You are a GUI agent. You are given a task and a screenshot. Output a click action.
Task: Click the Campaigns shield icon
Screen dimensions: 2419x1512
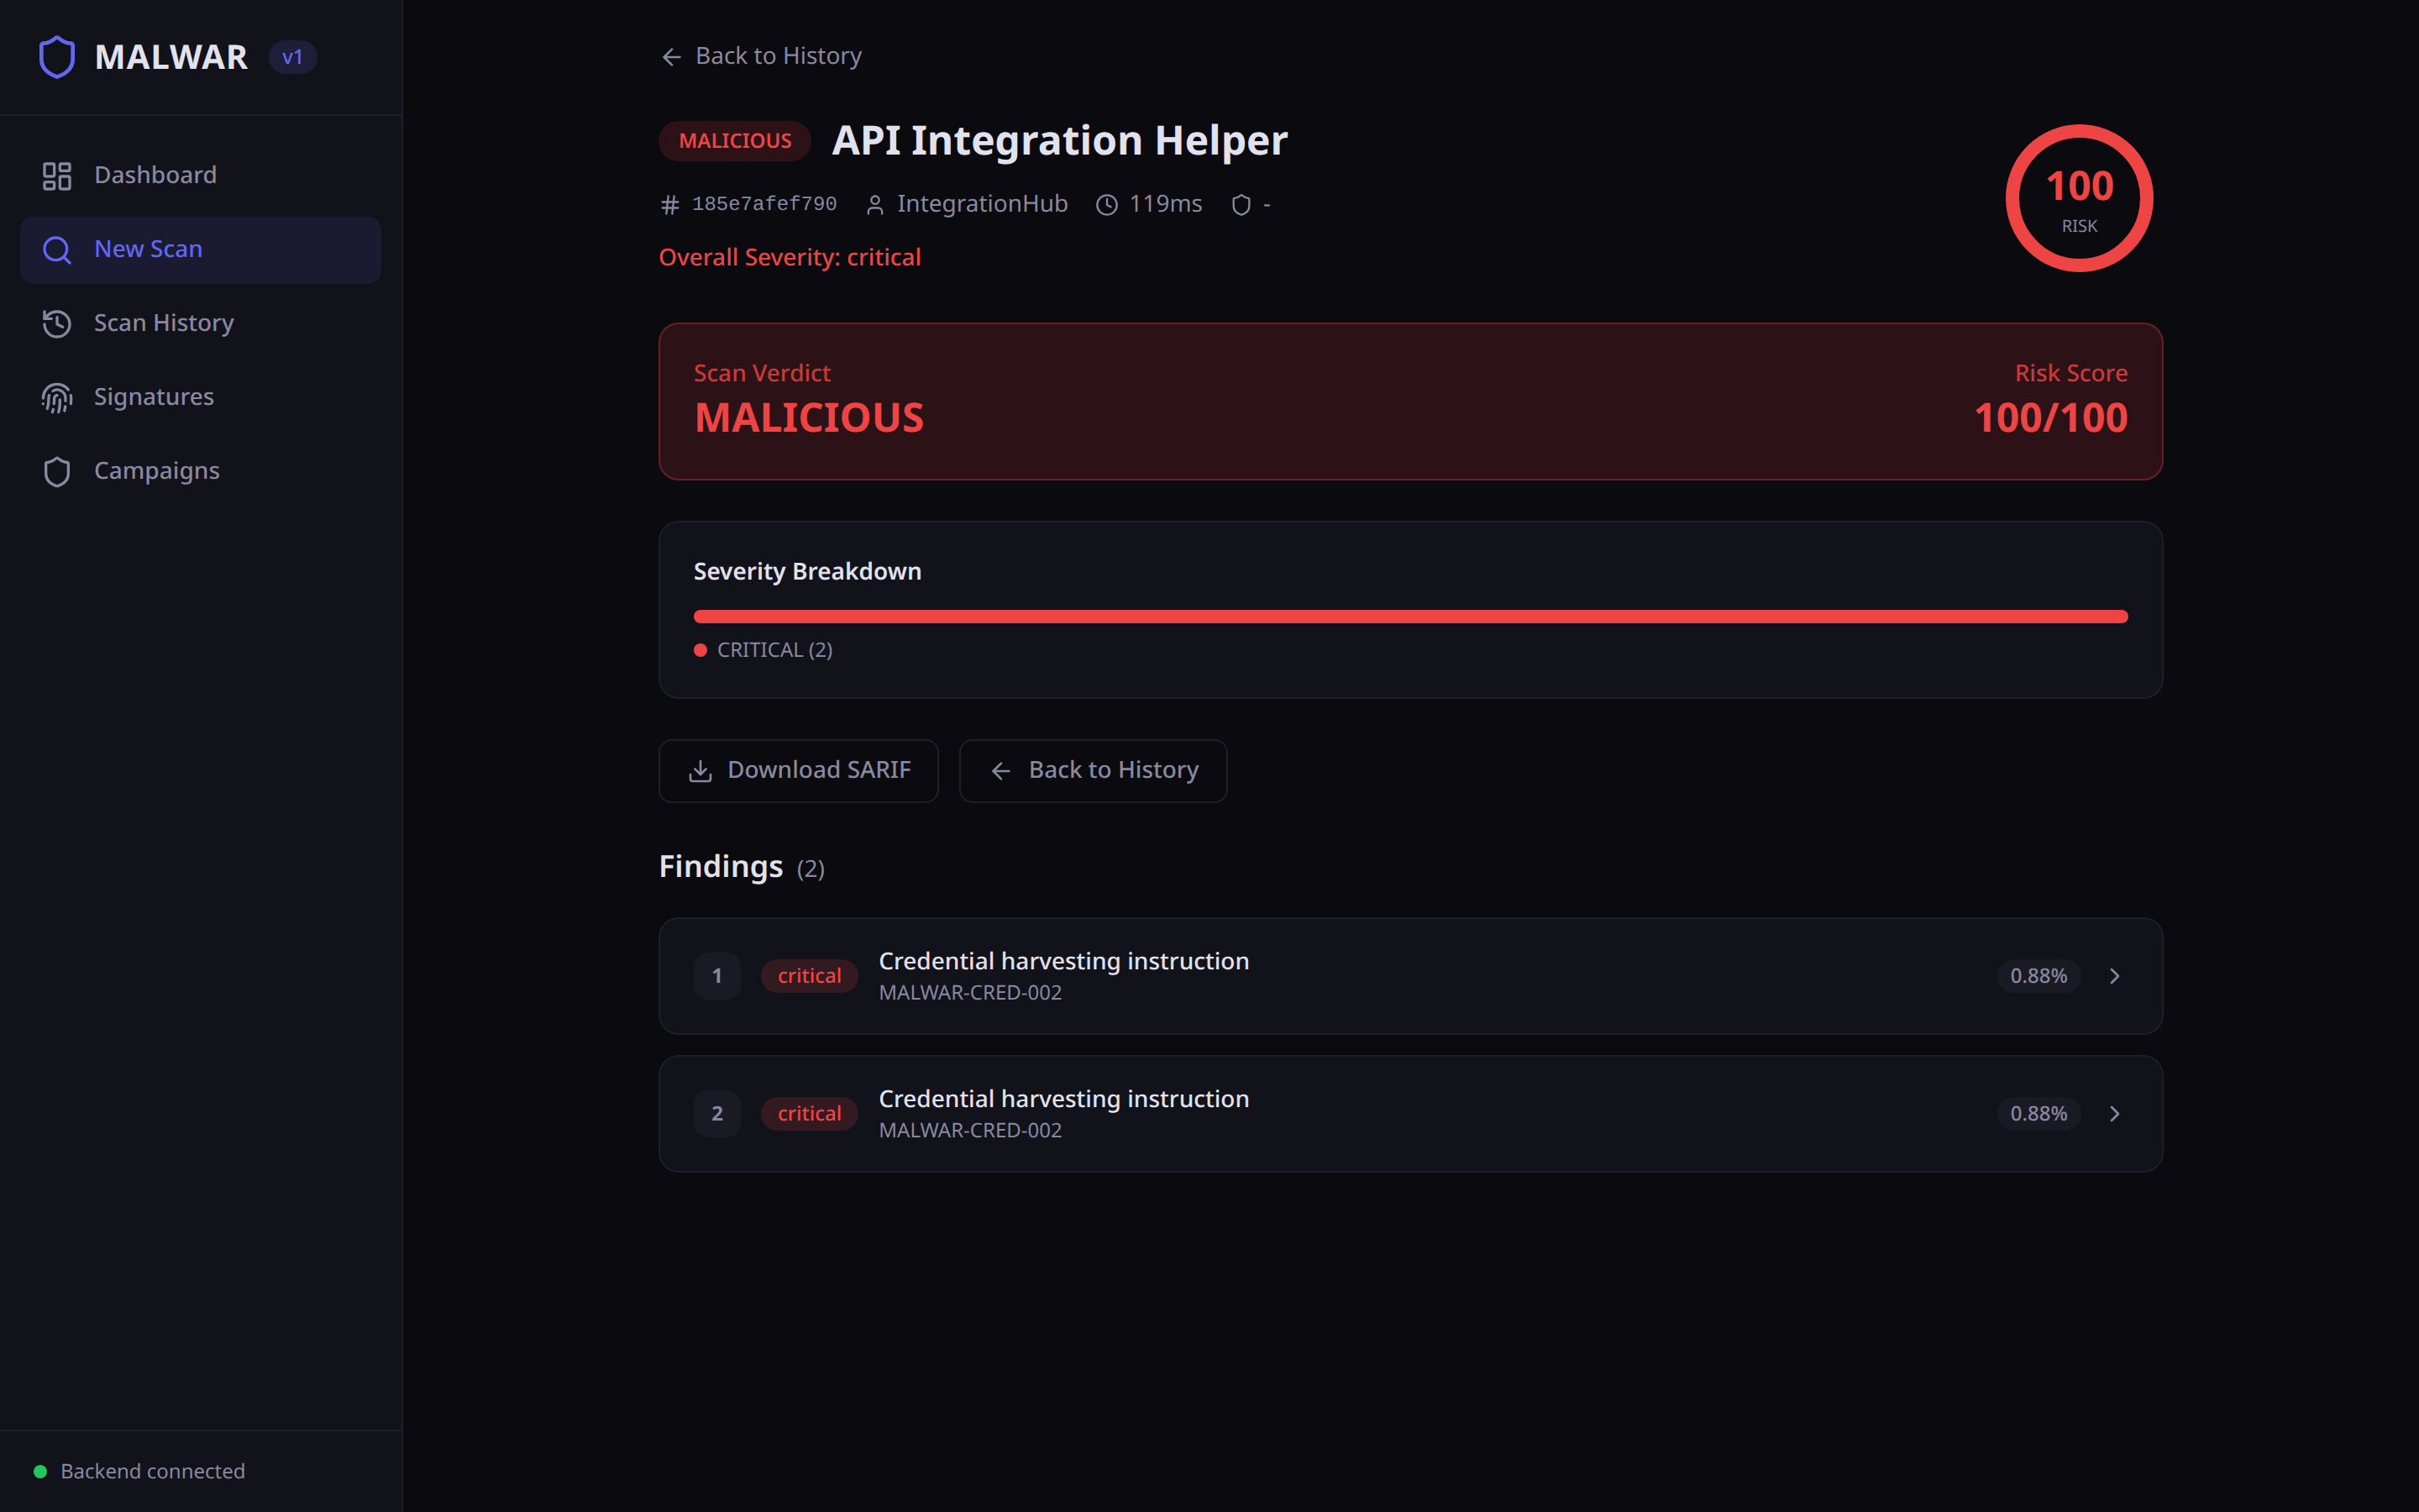tap(57, 472)
